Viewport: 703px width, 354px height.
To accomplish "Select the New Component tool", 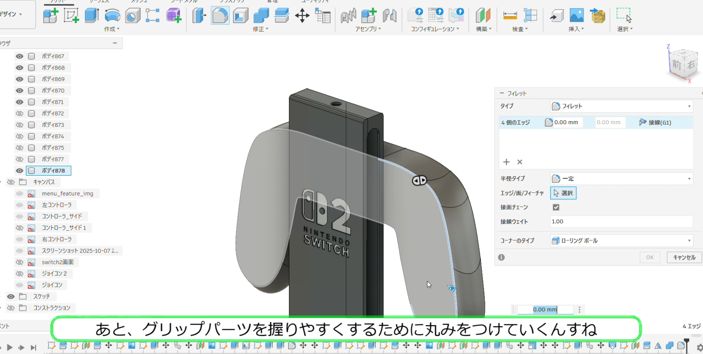I will (50, 16).
